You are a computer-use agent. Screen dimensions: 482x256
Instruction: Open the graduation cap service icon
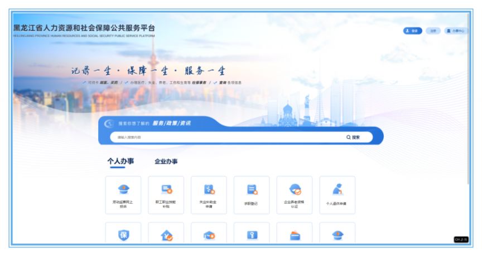[x=209, y=235]
